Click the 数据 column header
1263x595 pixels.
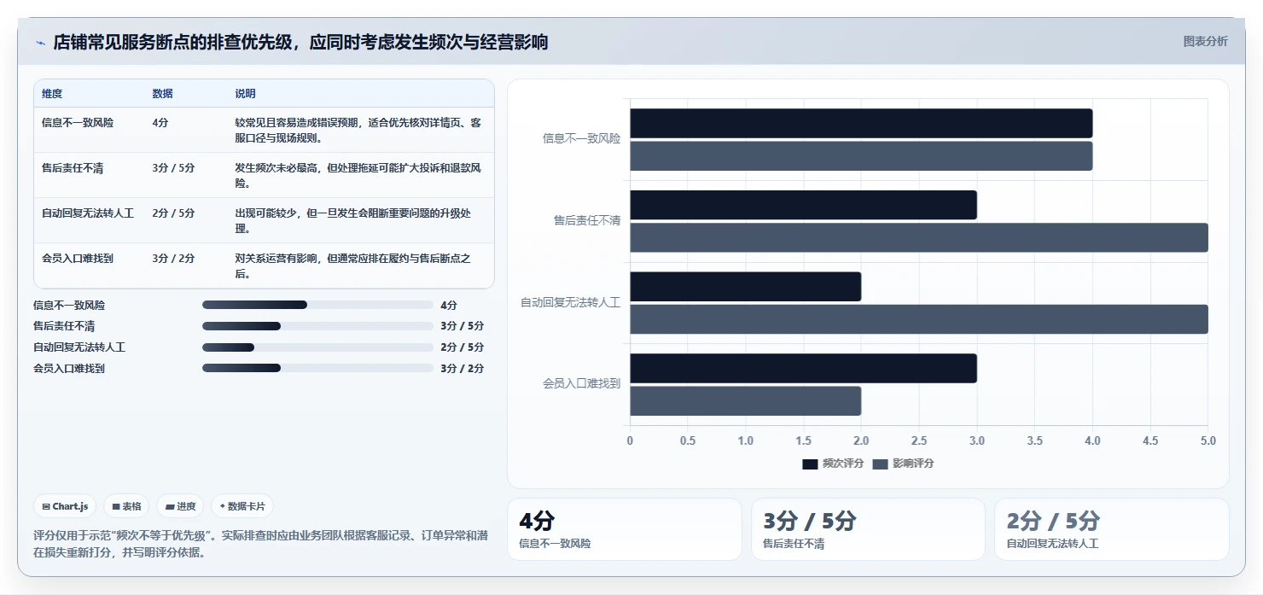162,94
